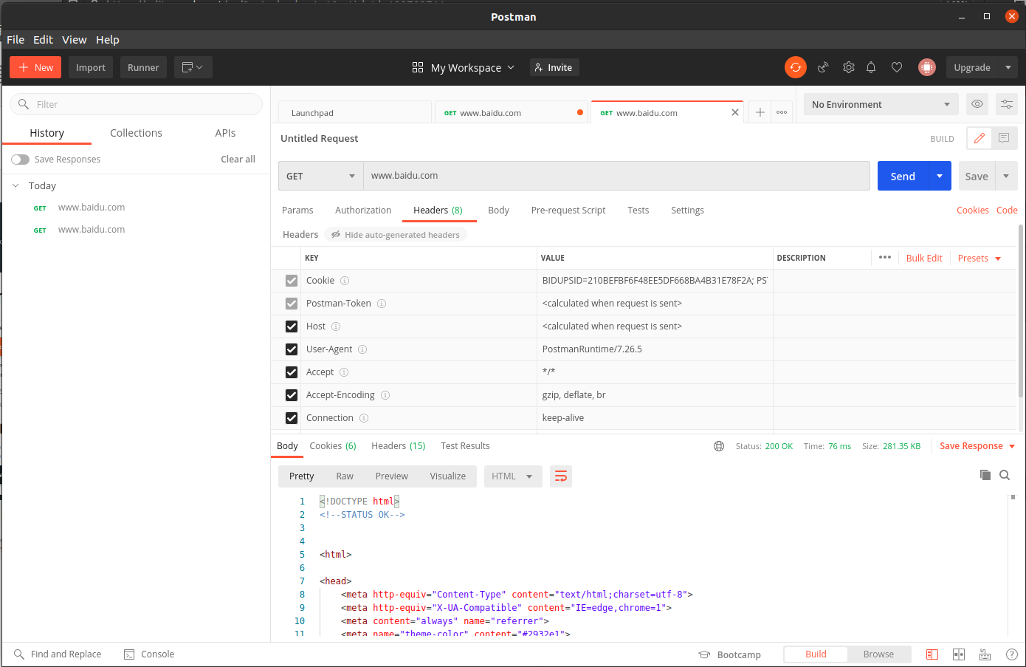Click the environment quick look eye icon
The height and width of the screenshot is (667, 1026).
(x=977, y=104)
